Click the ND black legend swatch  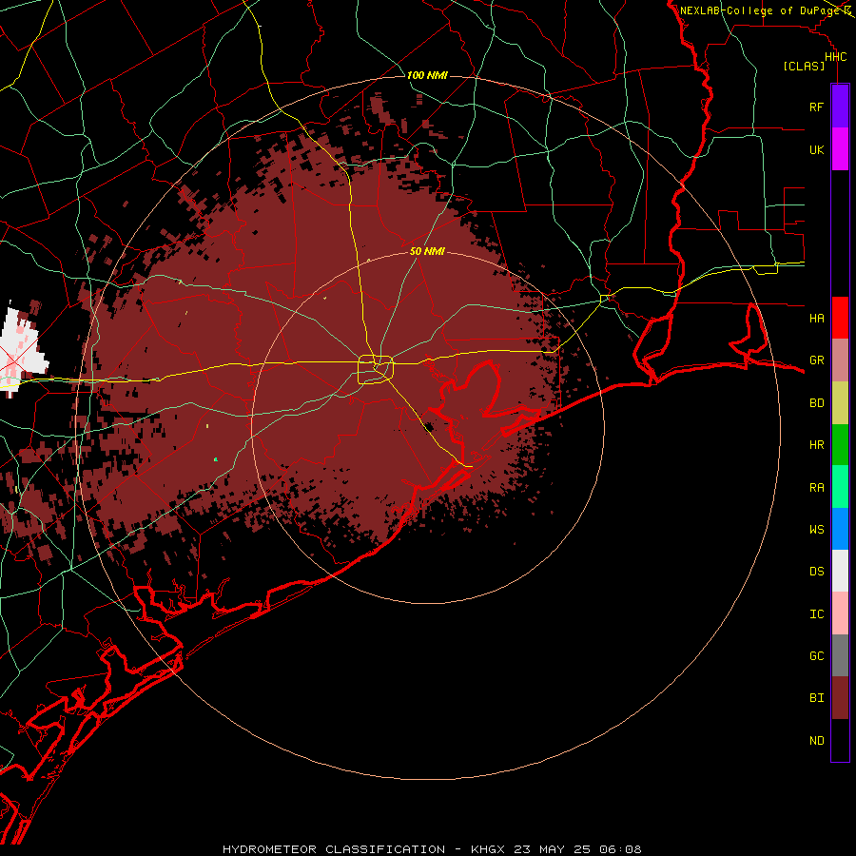tap(840, 740)
